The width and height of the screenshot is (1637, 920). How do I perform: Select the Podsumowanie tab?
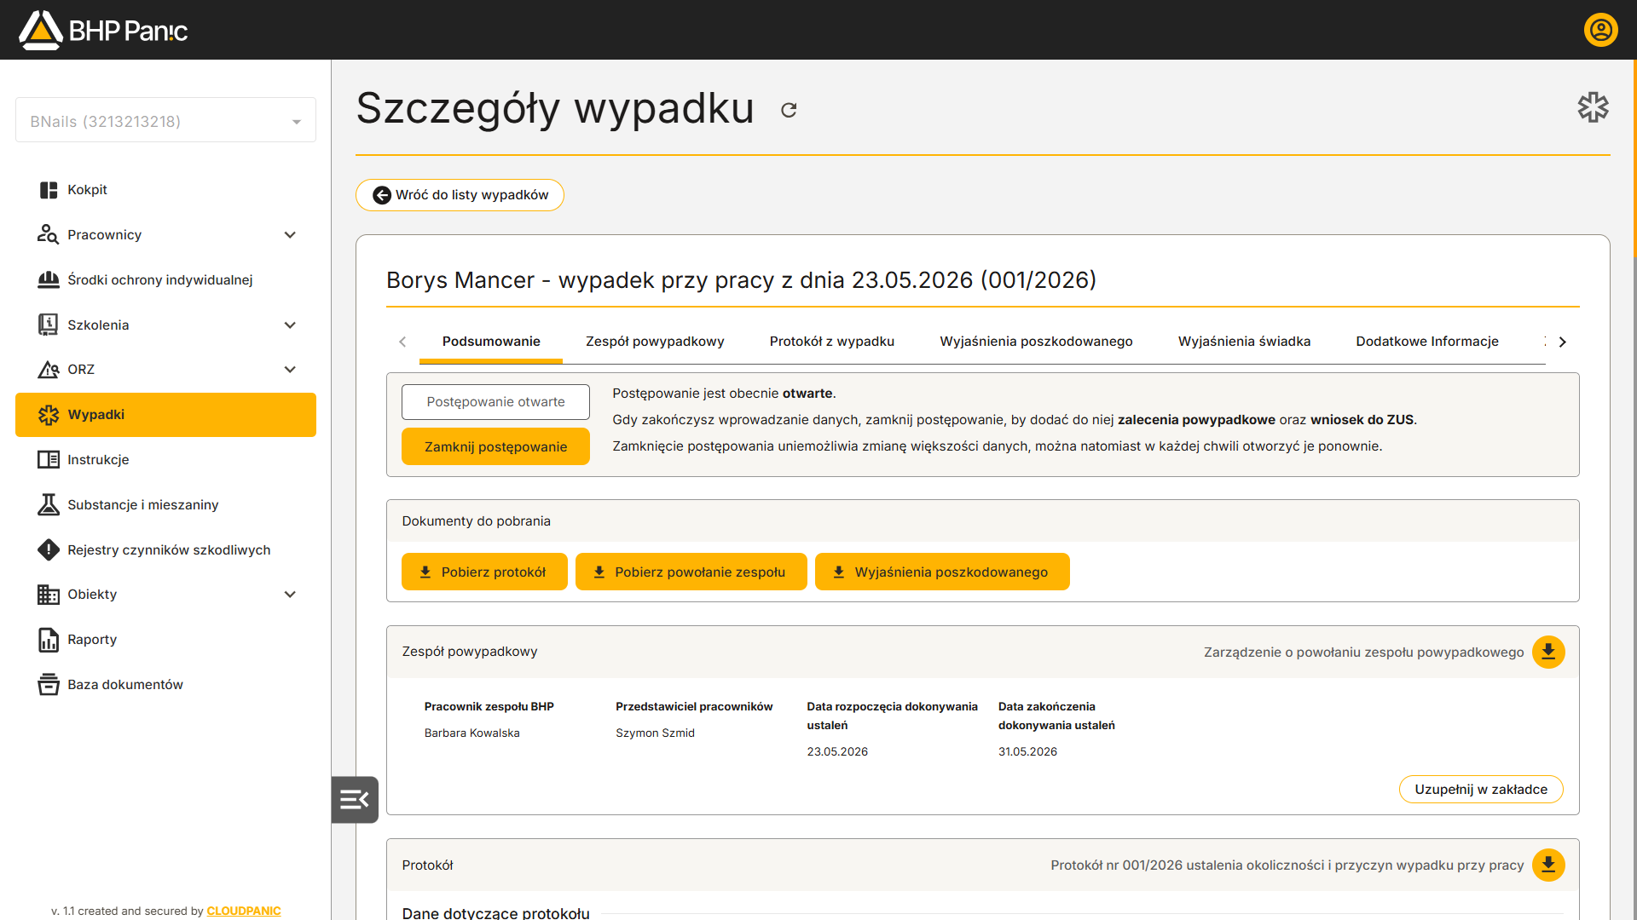click(x=491, y=342)
